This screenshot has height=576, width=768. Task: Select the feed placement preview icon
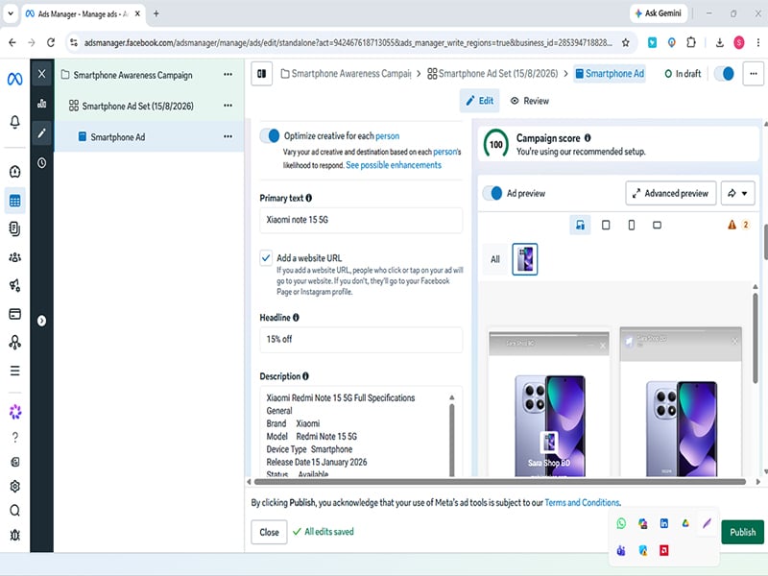[580, 225]
